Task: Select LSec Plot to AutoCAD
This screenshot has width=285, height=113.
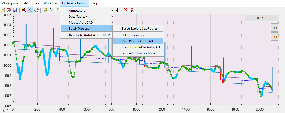Action: (x=137, y=41)
